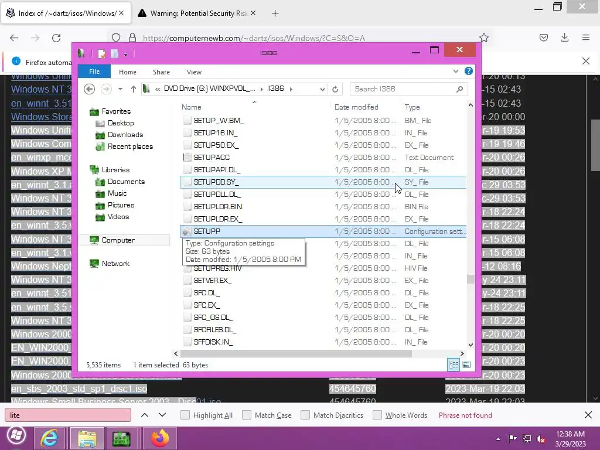Click the muted volume tray icon
The width and height of the screenshot is (600, 450).
pos(541,439)
